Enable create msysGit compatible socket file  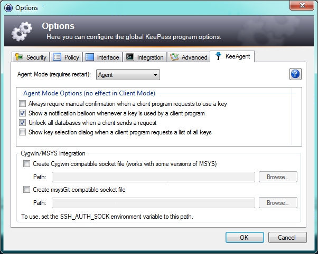pyautogui.click(x=26, y=190)
